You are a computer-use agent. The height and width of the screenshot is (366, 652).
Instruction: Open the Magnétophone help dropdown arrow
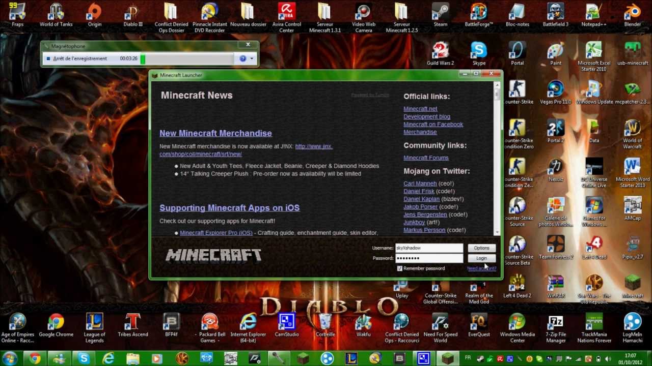pos(252,58)
